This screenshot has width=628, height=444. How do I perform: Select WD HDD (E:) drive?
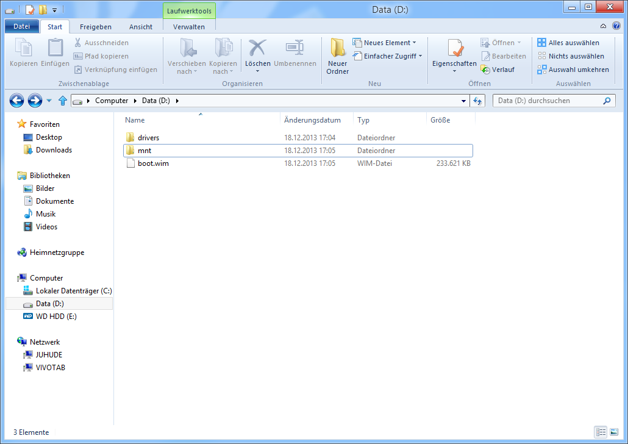click(x=56, y=317)
